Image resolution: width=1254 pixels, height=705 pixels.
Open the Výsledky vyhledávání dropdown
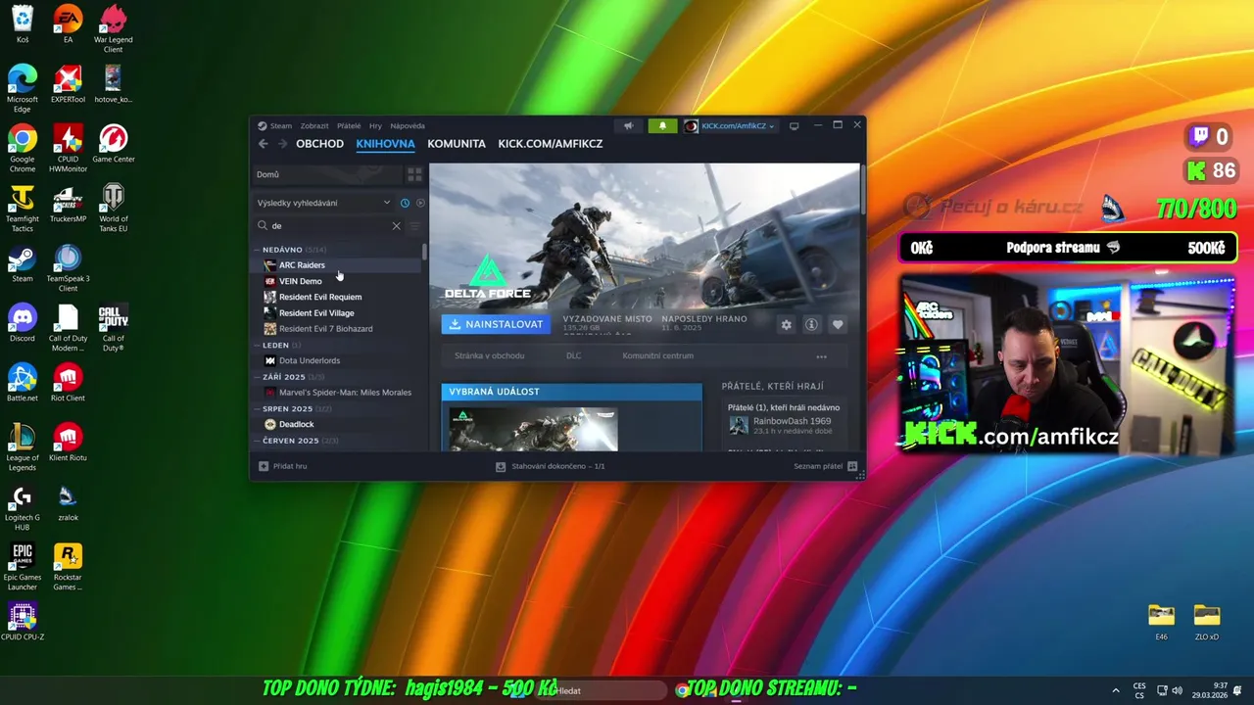[323, 203]
